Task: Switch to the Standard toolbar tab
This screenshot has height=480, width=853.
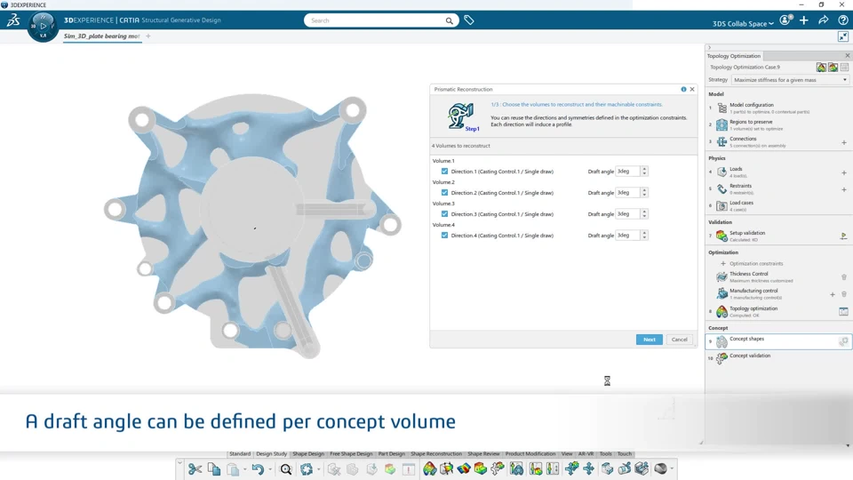Action: (240, 454)
